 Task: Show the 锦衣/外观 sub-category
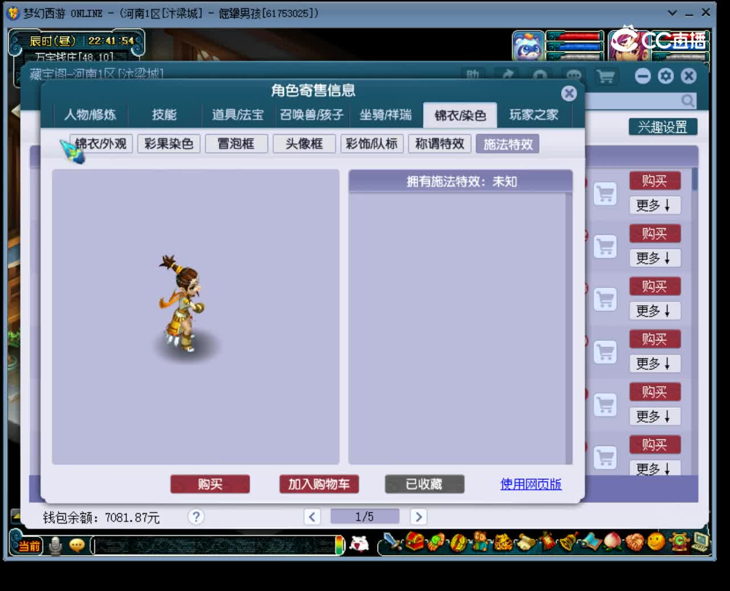coord(101,144)
